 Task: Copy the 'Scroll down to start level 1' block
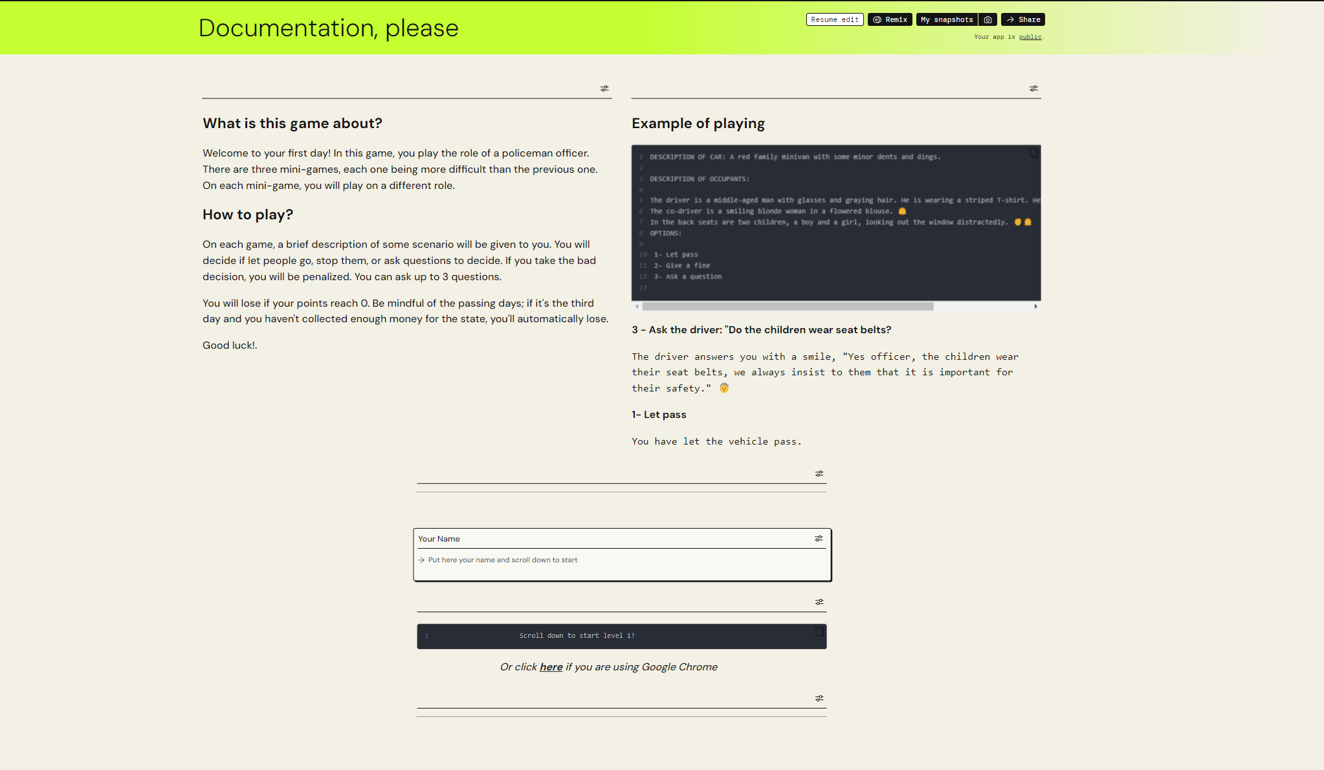[x=820, y=632]
